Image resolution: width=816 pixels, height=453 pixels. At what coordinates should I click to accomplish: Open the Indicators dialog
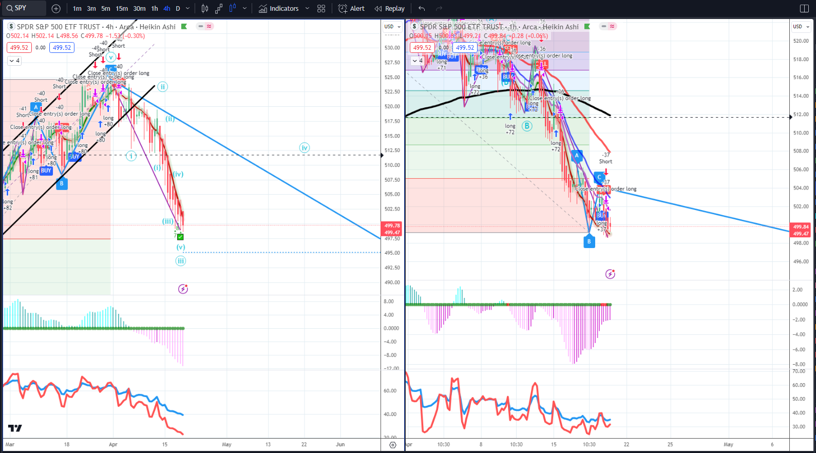coord(279,9)
